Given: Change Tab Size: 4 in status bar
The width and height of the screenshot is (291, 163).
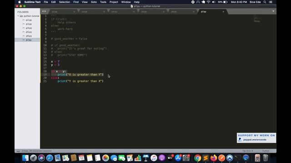Looking at the screenshot, I should 247,151.
